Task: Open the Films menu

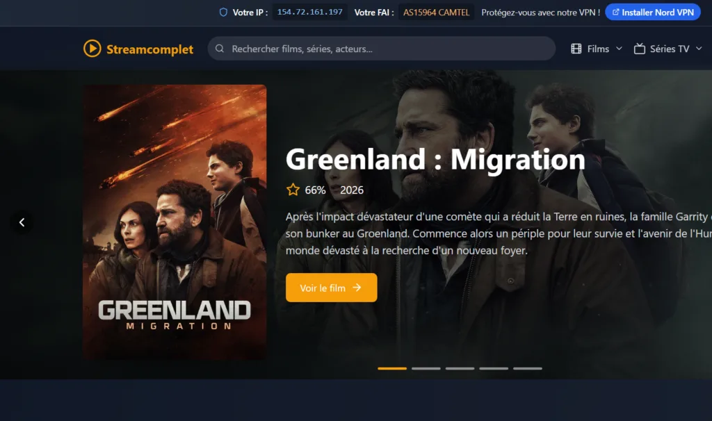Action: pyautogui.click(x=597, y=49)
